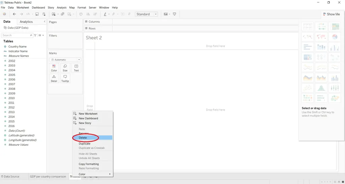Click the Presentation Mode icon
Screen dimensions: 345x184
(175, 14)
